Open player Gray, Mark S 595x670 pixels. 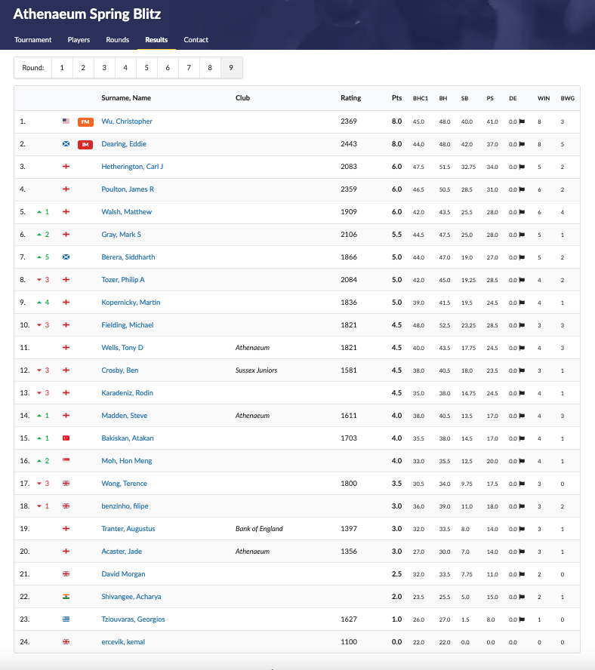[x=121, y=235]
